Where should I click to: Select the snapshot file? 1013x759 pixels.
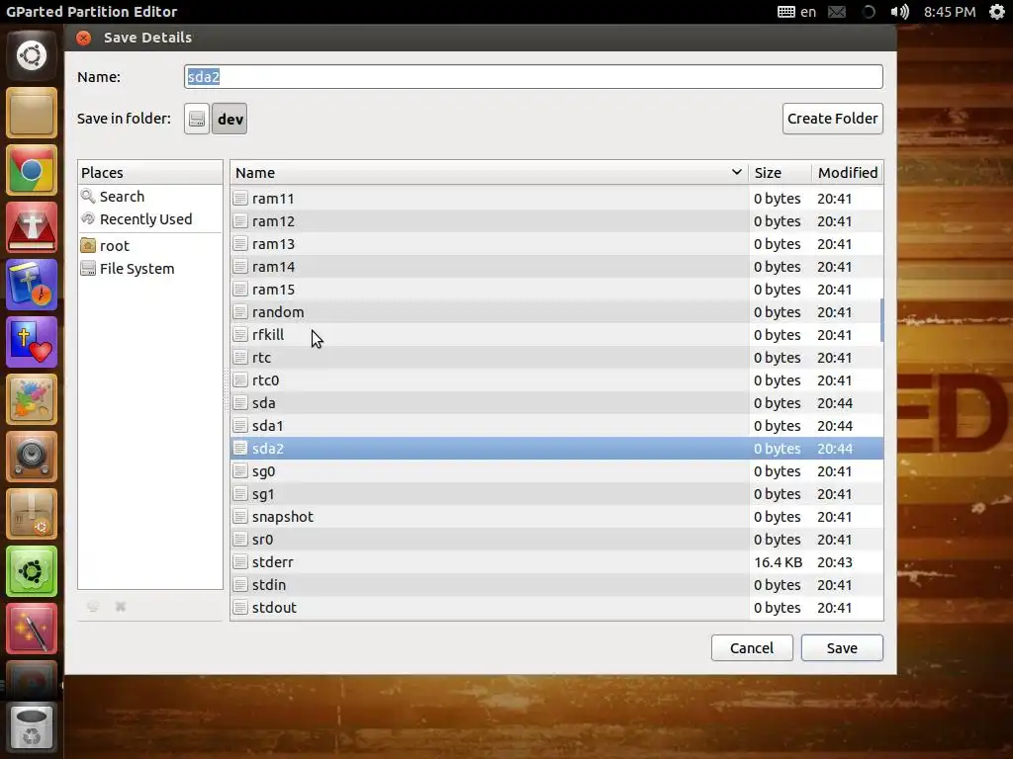(556, 516)
